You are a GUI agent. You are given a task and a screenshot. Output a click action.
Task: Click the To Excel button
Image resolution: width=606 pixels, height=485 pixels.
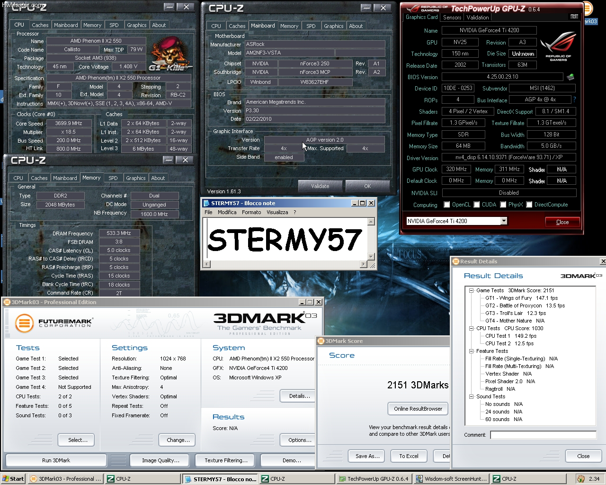[409, 456]
